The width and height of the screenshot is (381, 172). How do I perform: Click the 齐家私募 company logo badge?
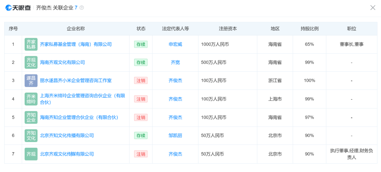pyautogui.click(x=31, y=44)
